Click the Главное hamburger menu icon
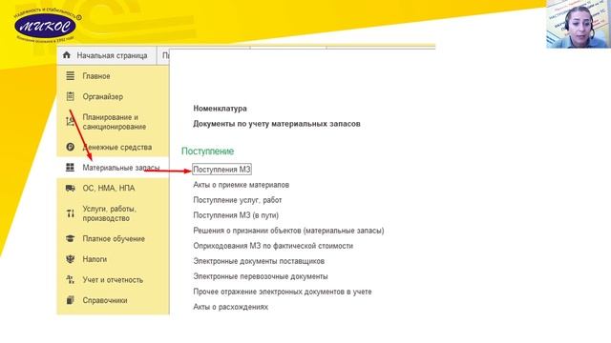This screenshot has width=611, height=343. [70, 76]
